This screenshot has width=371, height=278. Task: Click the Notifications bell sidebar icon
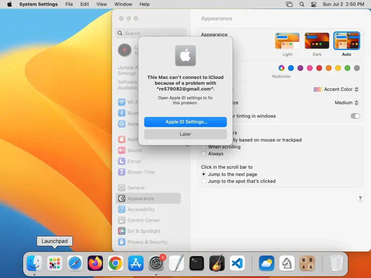point(122,139)
